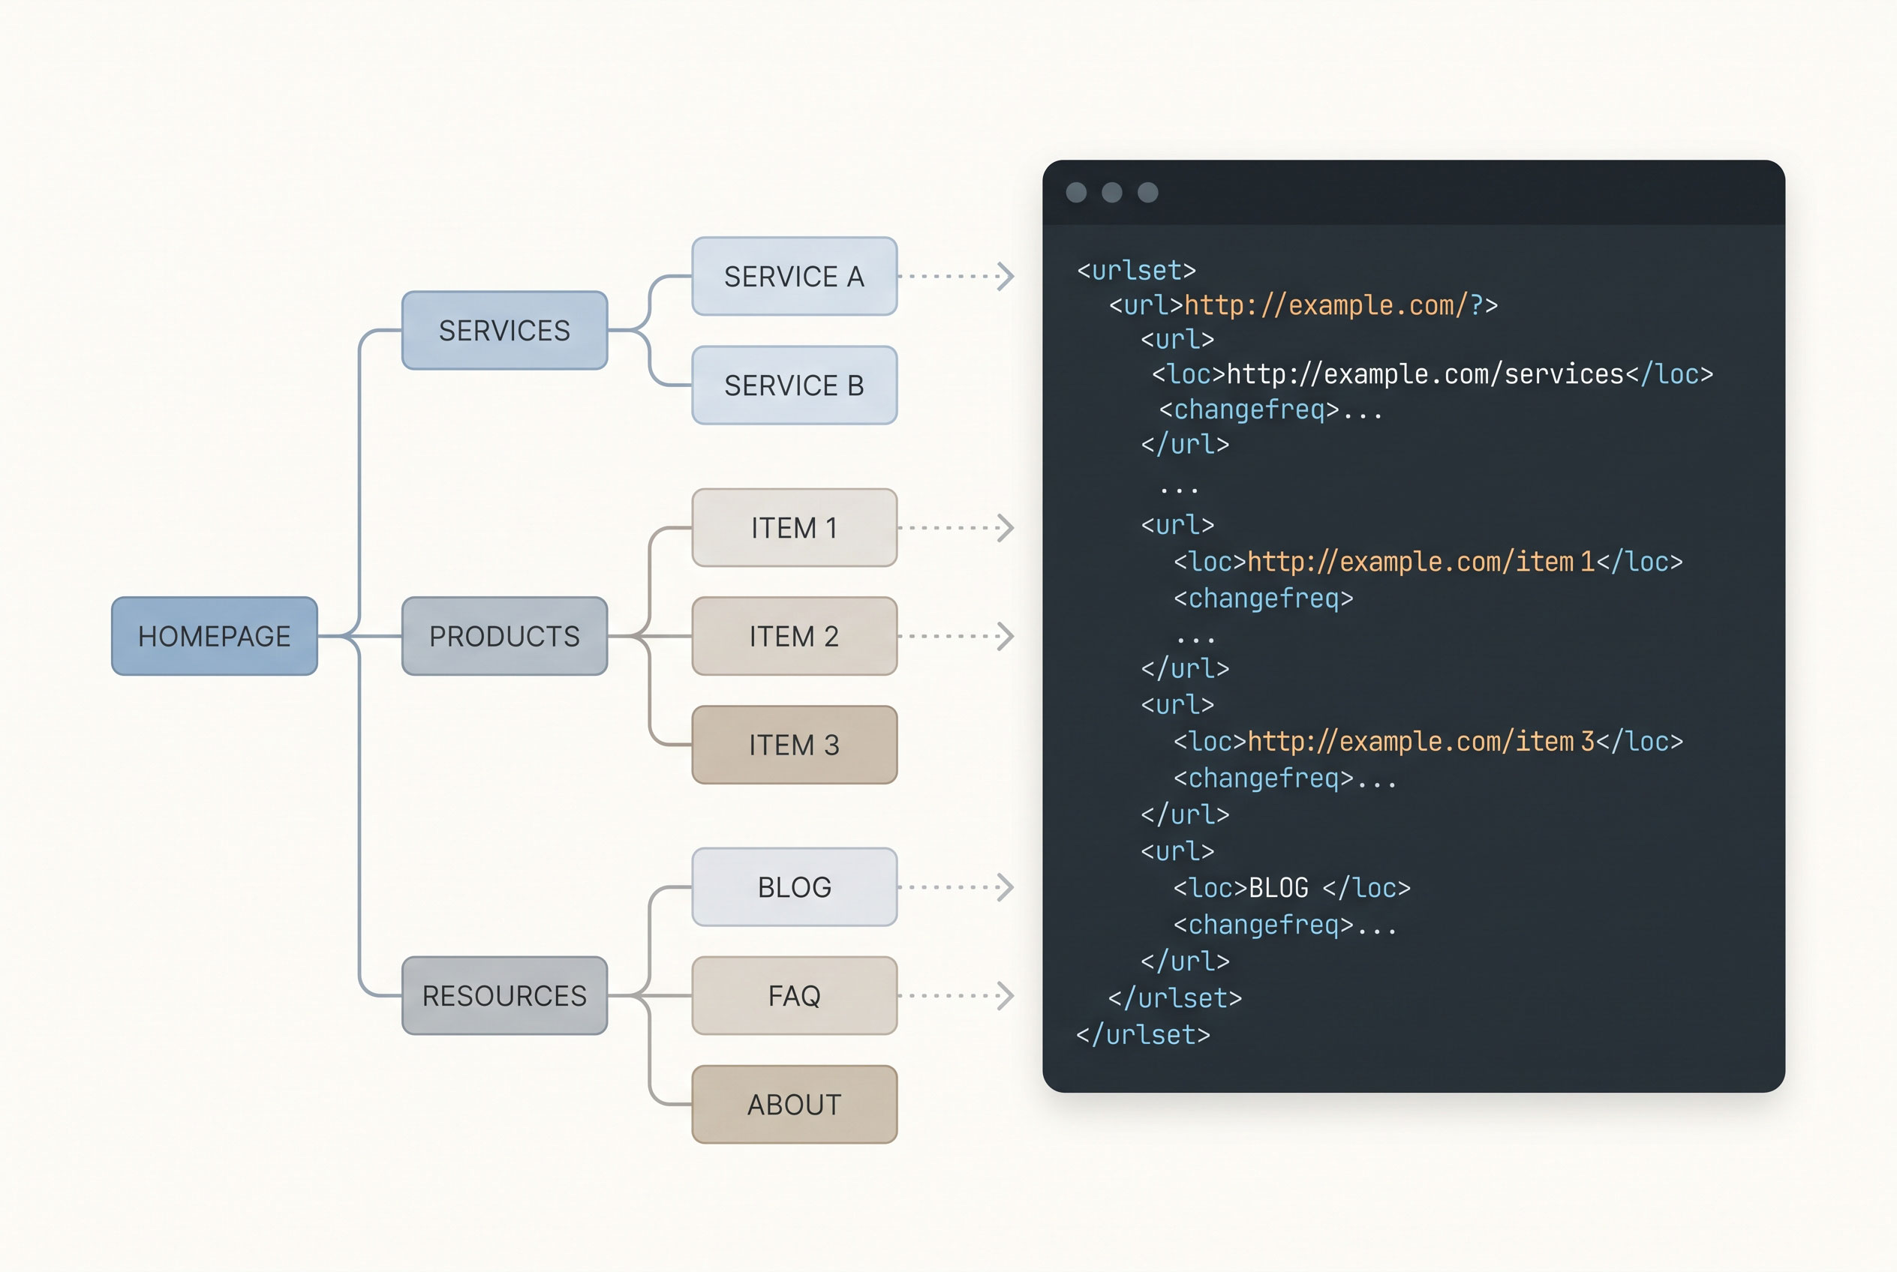Click the HOMEPAGE node
The image size is (1897, 1272).
pos(215,636)
